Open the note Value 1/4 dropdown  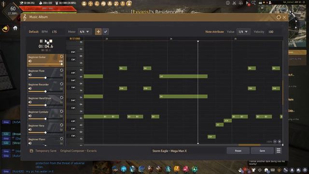coord(243,31)
